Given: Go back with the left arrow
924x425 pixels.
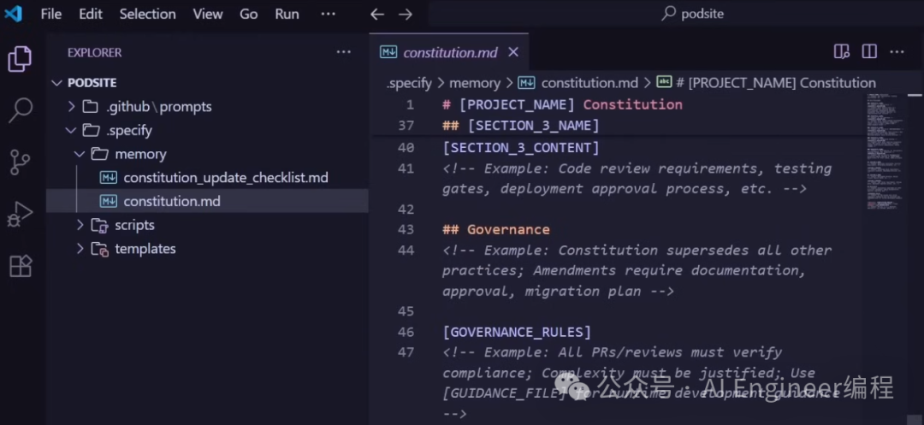Looking at the screenshot, I should pos(377,15).
